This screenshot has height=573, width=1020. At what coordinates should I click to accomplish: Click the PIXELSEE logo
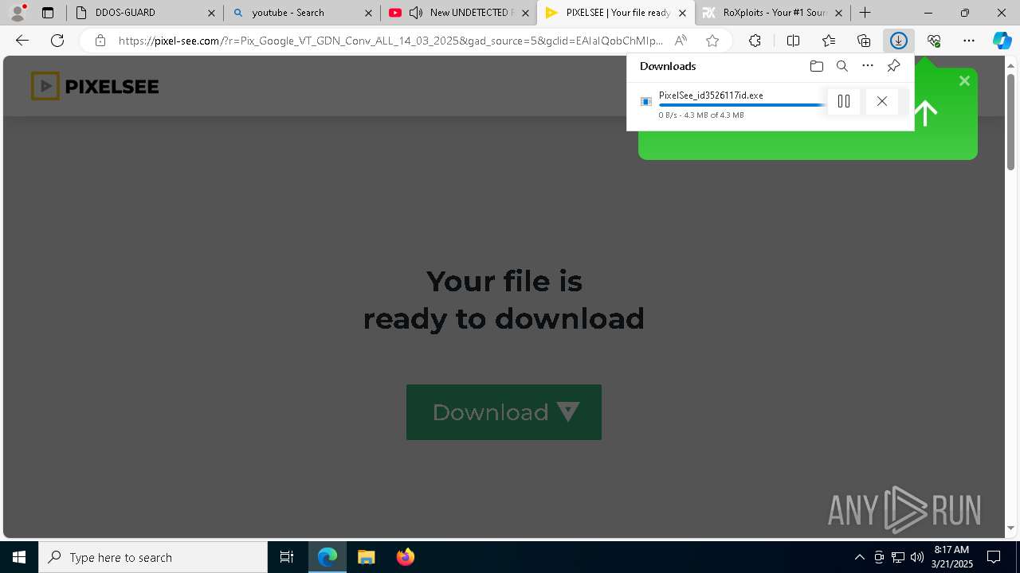pyautogui.click(x=95, y=86)
